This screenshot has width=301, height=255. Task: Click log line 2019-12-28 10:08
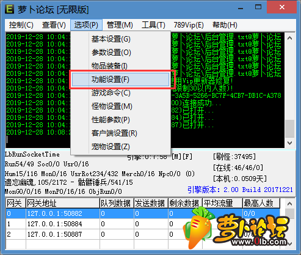(38, 132)
